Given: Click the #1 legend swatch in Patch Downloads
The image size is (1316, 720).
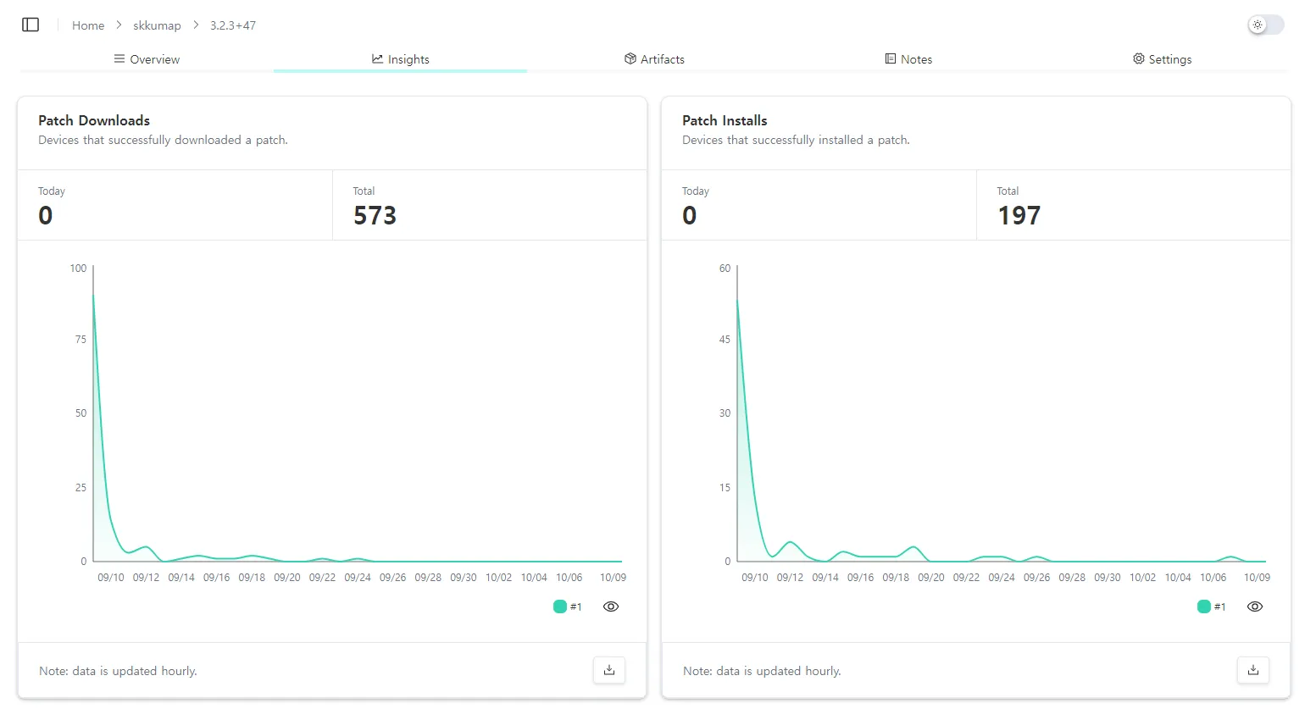Looking at the screenshot, I should (559, 606).
